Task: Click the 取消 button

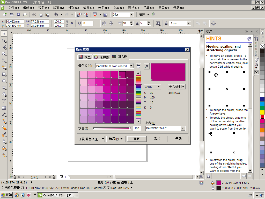Action: 157,139
